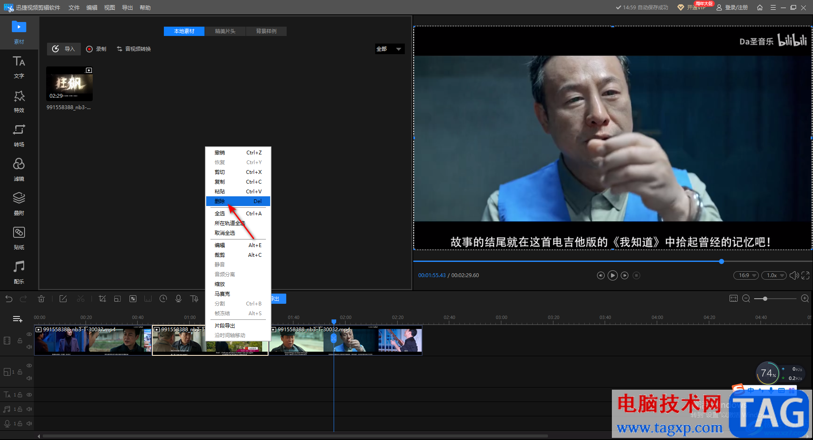
Task: Select the 02:29 media thumbnail
Action: point(69,83)
